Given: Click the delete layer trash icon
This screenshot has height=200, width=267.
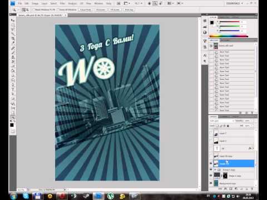Looking at the screenshot, I should tap(252, 189).
